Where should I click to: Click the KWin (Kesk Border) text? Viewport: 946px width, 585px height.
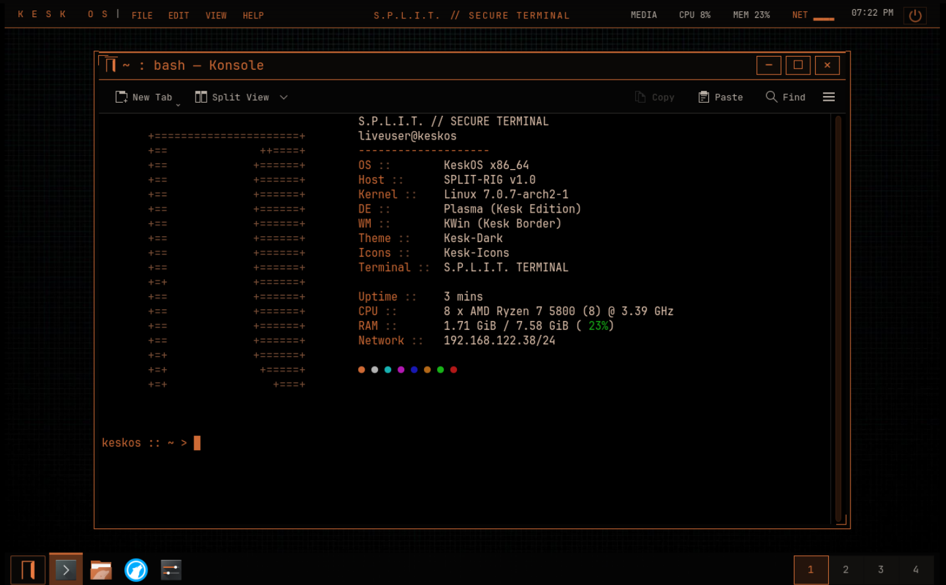pyautogui.click(x=502, y=224)
